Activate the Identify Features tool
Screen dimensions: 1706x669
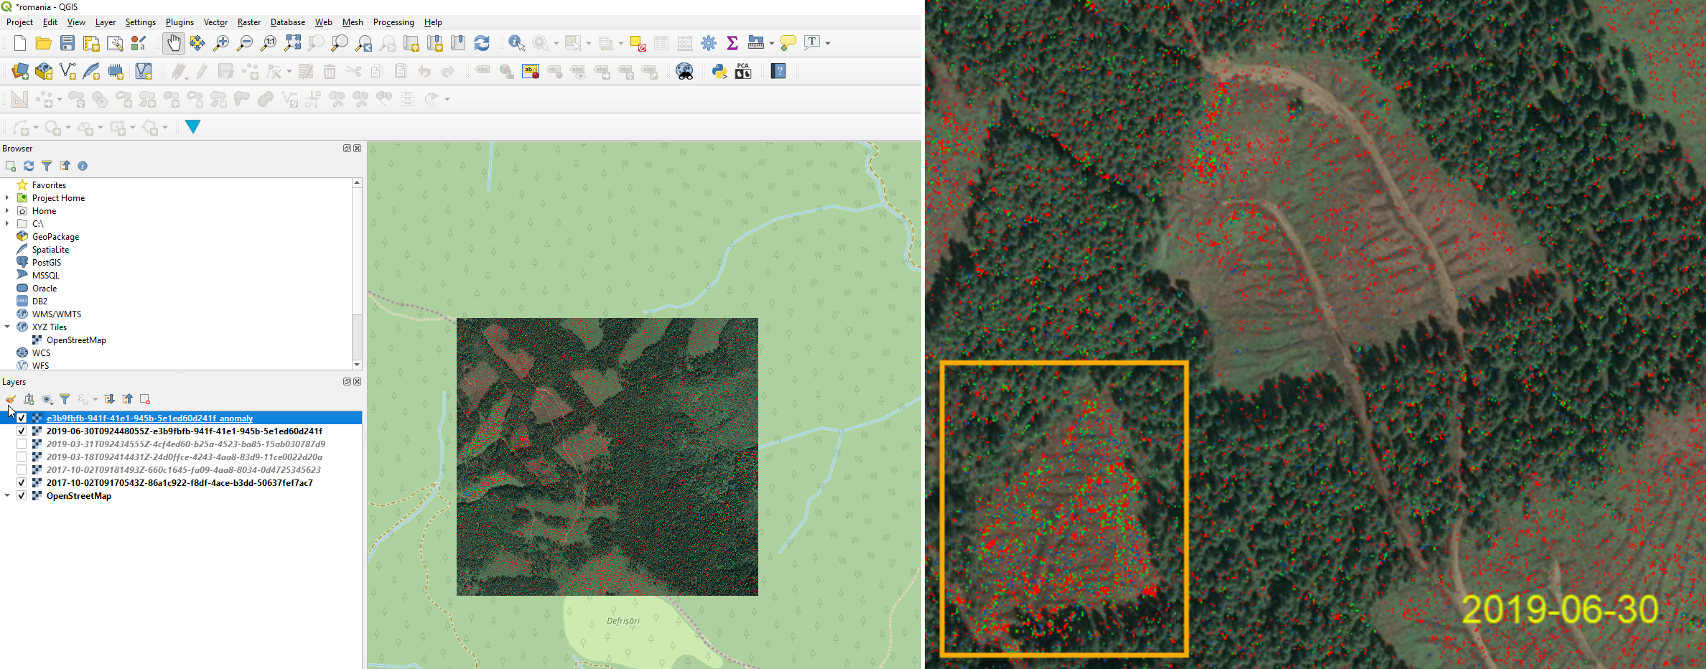(x=516, y=43)
